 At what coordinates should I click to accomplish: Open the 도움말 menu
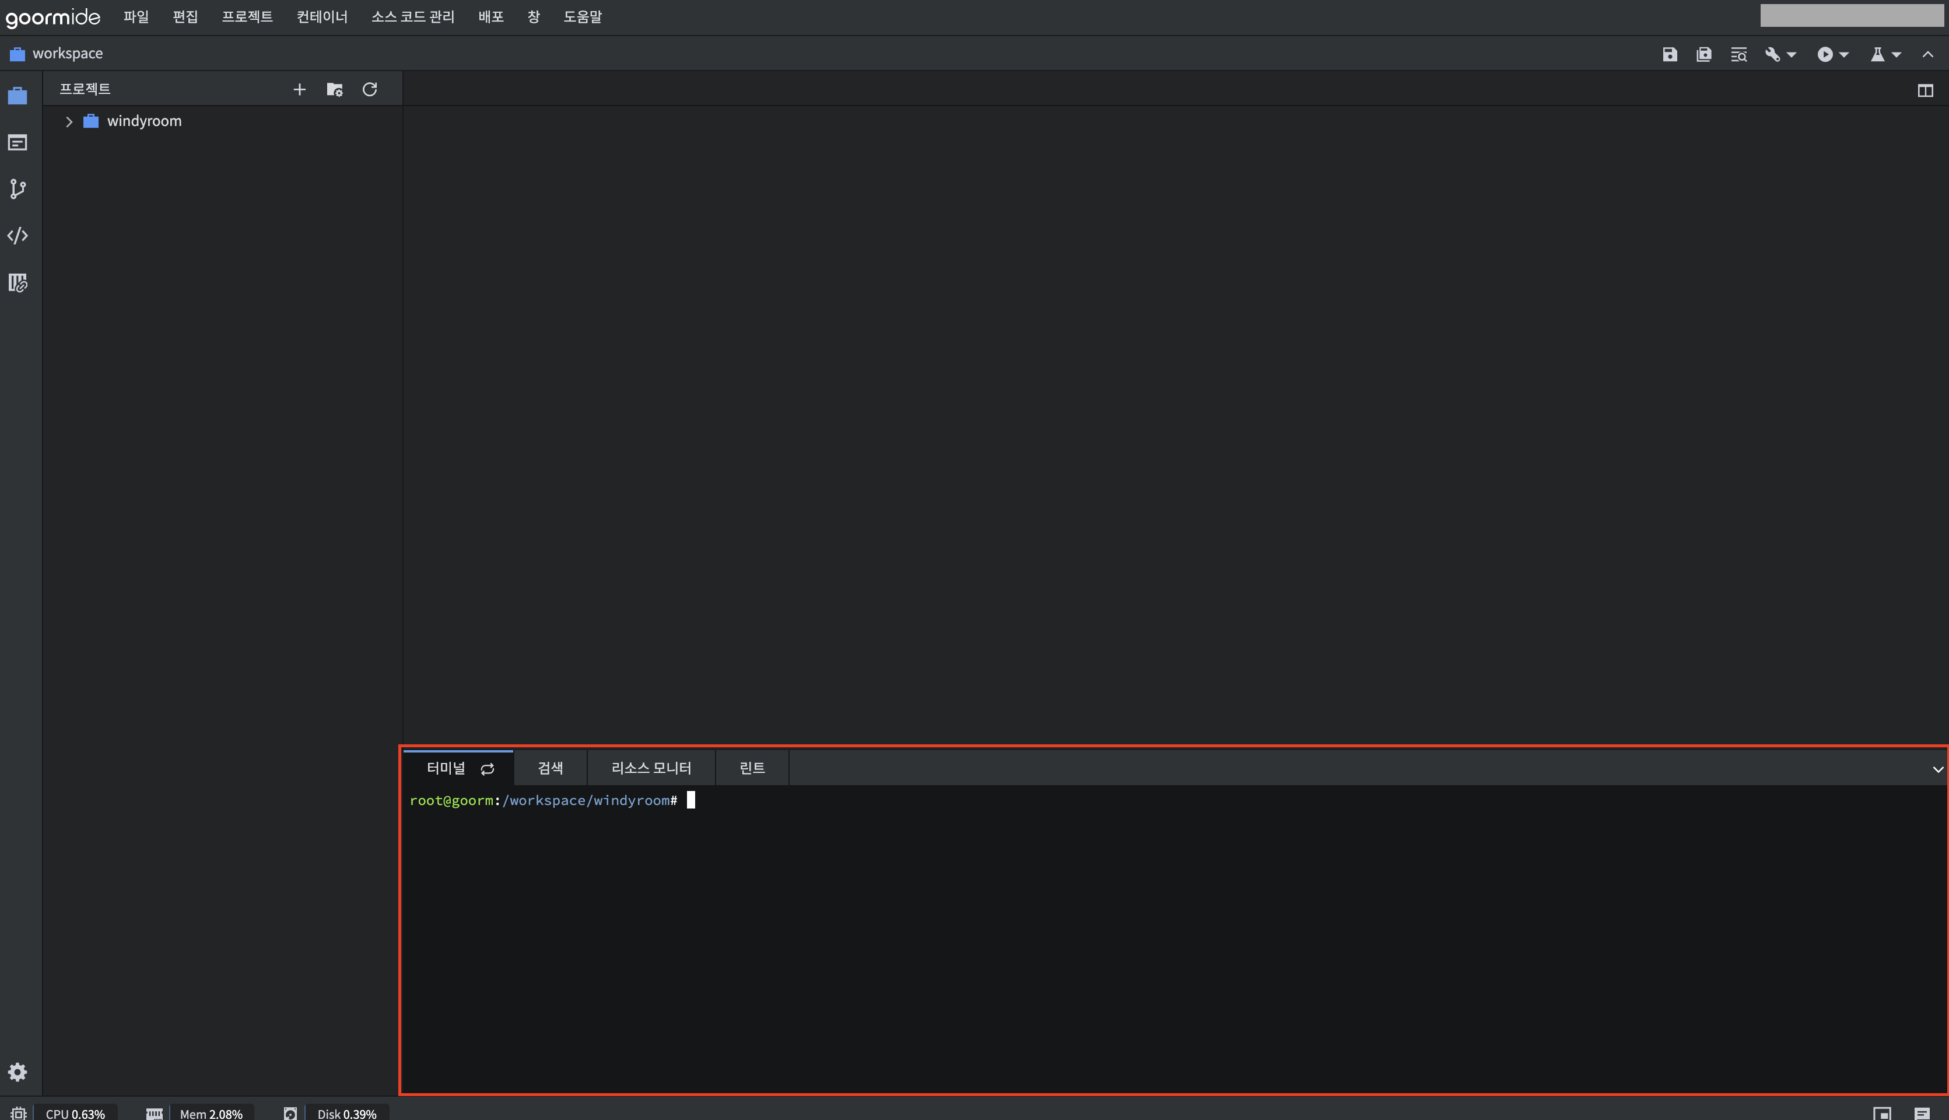click(583, 17)
